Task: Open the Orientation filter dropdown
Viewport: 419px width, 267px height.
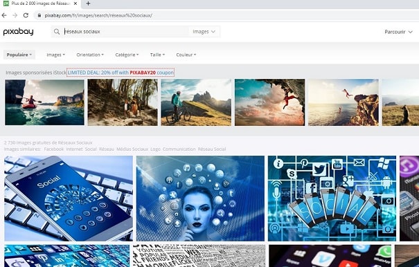Action: pyautogui.click(x=90, y=55)
